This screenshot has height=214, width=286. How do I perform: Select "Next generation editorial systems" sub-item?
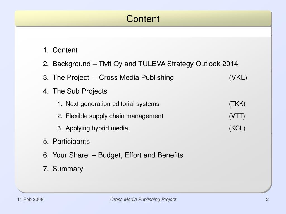coord(112,104)
